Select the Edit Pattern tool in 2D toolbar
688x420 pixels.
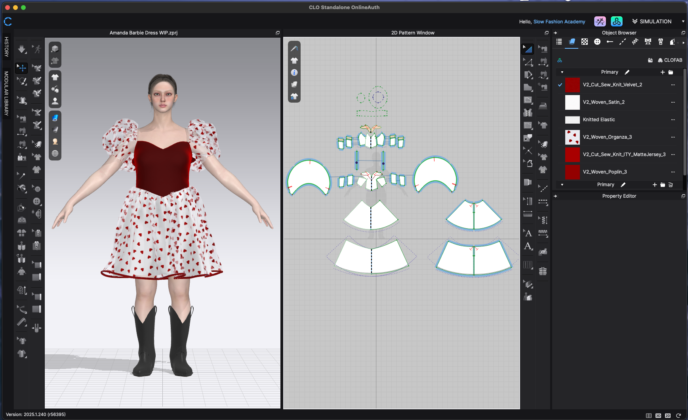[528, 62]
